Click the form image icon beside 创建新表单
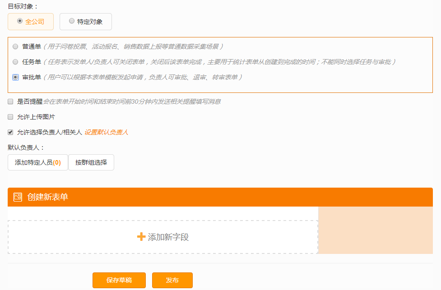The width and height of the screenshot is (441, 290). point(18,197)
